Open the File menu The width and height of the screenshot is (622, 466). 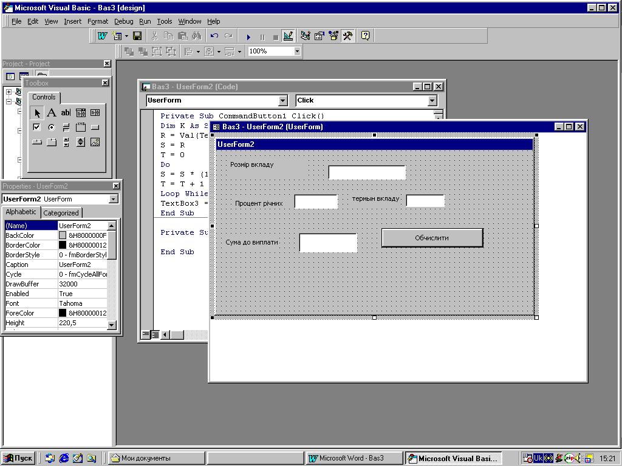16,21
